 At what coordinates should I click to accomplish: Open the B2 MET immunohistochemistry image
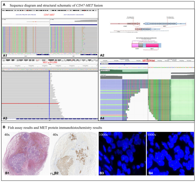point(74,154)
